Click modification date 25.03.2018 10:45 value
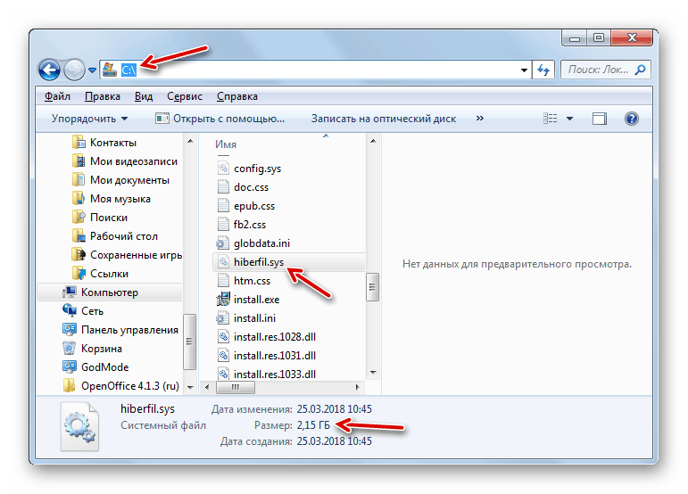The width and height of the screenshot is (688, 494). point(335,409)
